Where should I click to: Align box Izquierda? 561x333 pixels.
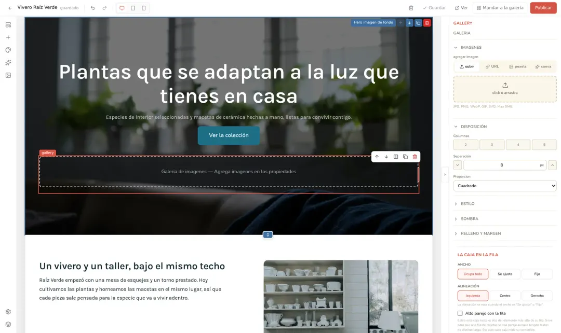pos(473,296)
